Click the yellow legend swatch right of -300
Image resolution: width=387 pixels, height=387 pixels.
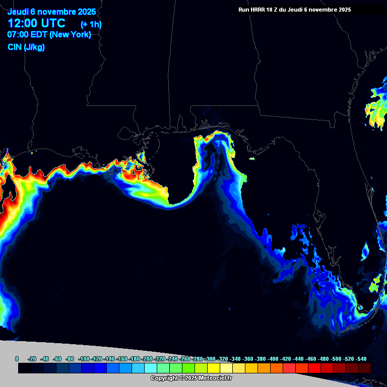pyautogui.click(x=214, y=368)
